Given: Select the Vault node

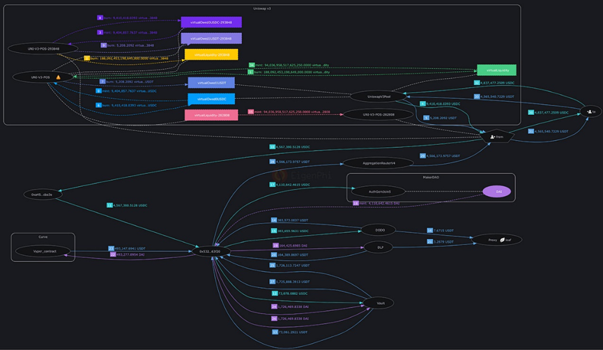Looking at the screenshot, I should (x=379, y=303).
